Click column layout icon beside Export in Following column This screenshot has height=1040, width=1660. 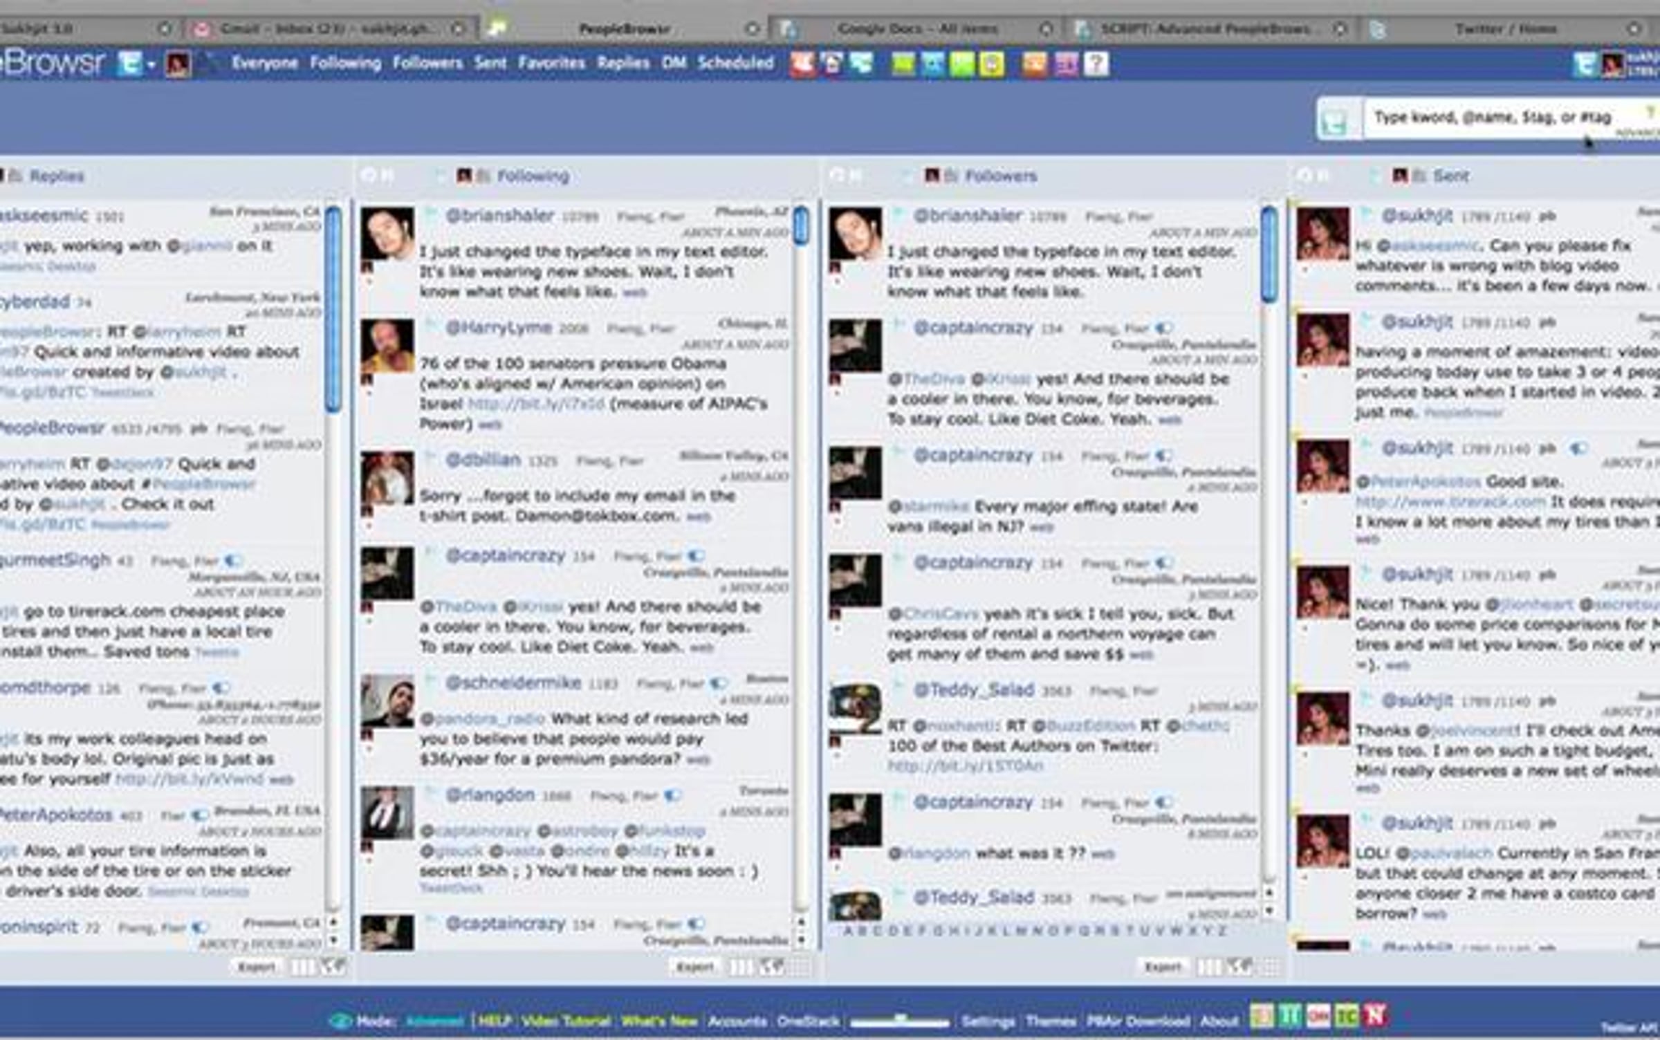coord(740,966)
